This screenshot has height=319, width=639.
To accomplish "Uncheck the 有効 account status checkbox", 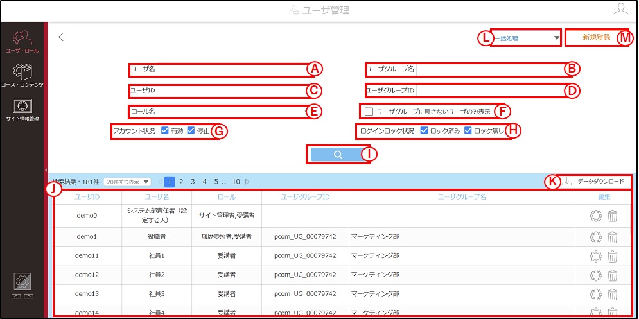I will (x=165, y=131).
